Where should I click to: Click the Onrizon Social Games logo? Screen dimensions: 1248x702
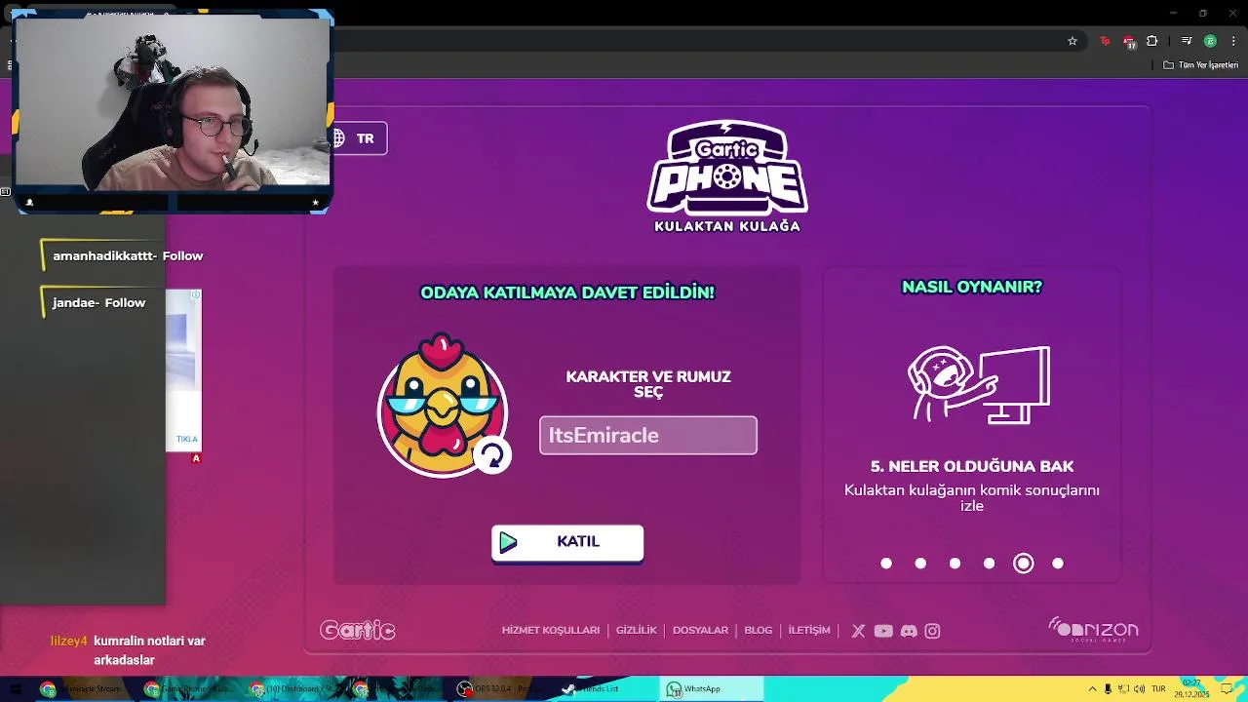pyautogui.click(x=1093, y=629)
